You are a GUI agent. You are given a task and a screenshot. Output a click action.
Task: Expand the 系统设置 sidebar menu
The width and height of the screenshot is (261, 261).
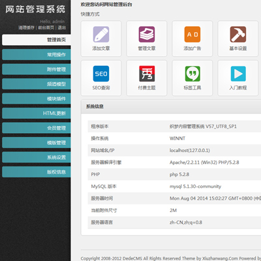37,157
